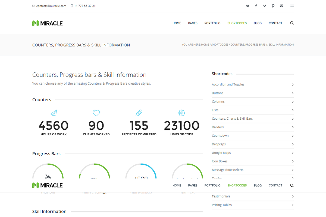The width and height of the screenshot is (326, 217).
Task: Click the Miracle logo in the top header
Action: tap(48, 23)
